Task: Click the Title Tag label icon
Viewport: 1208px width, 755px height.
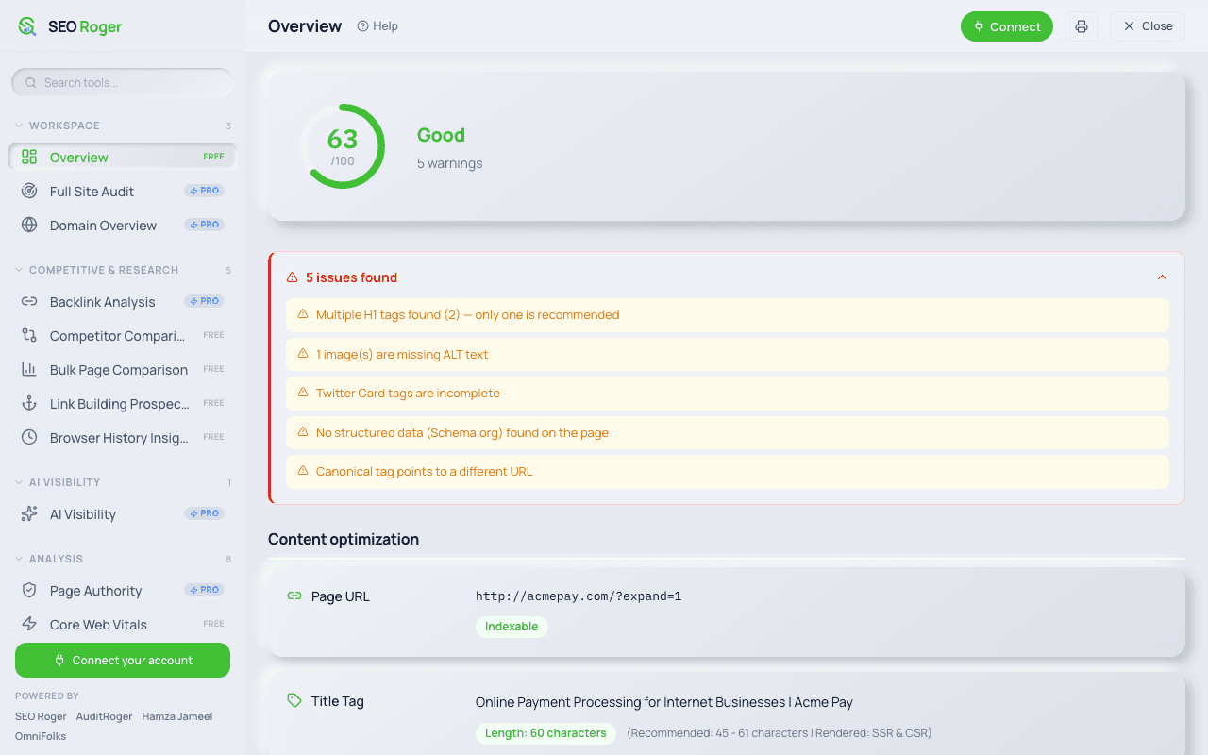Action: pos(294,701)
